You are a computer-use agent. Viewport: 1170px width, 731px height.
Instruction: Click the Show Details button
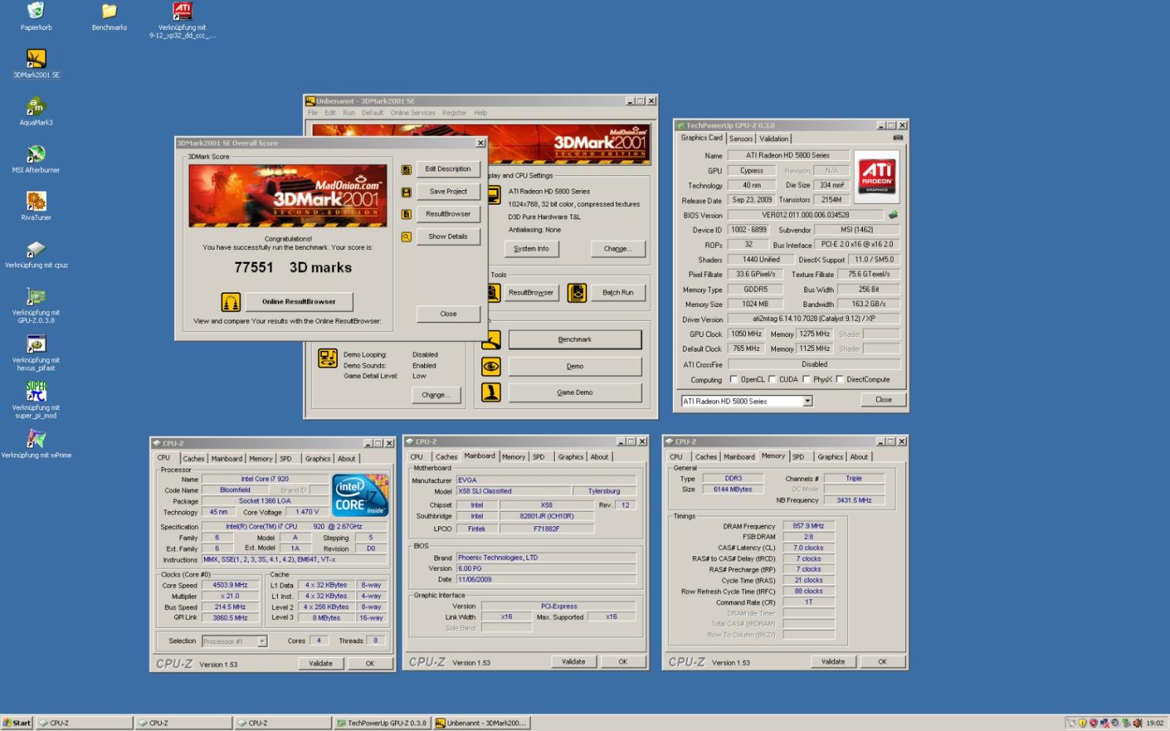448,237
